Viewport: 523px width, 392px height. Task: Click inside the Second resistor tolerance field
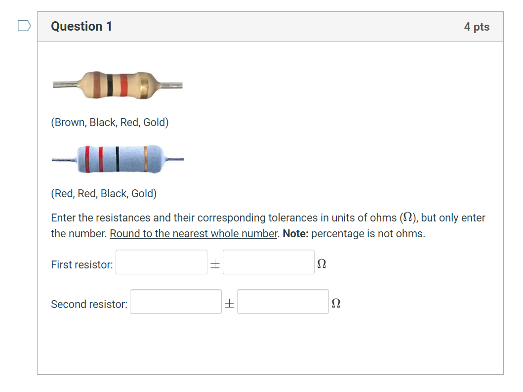coord(282,301)
